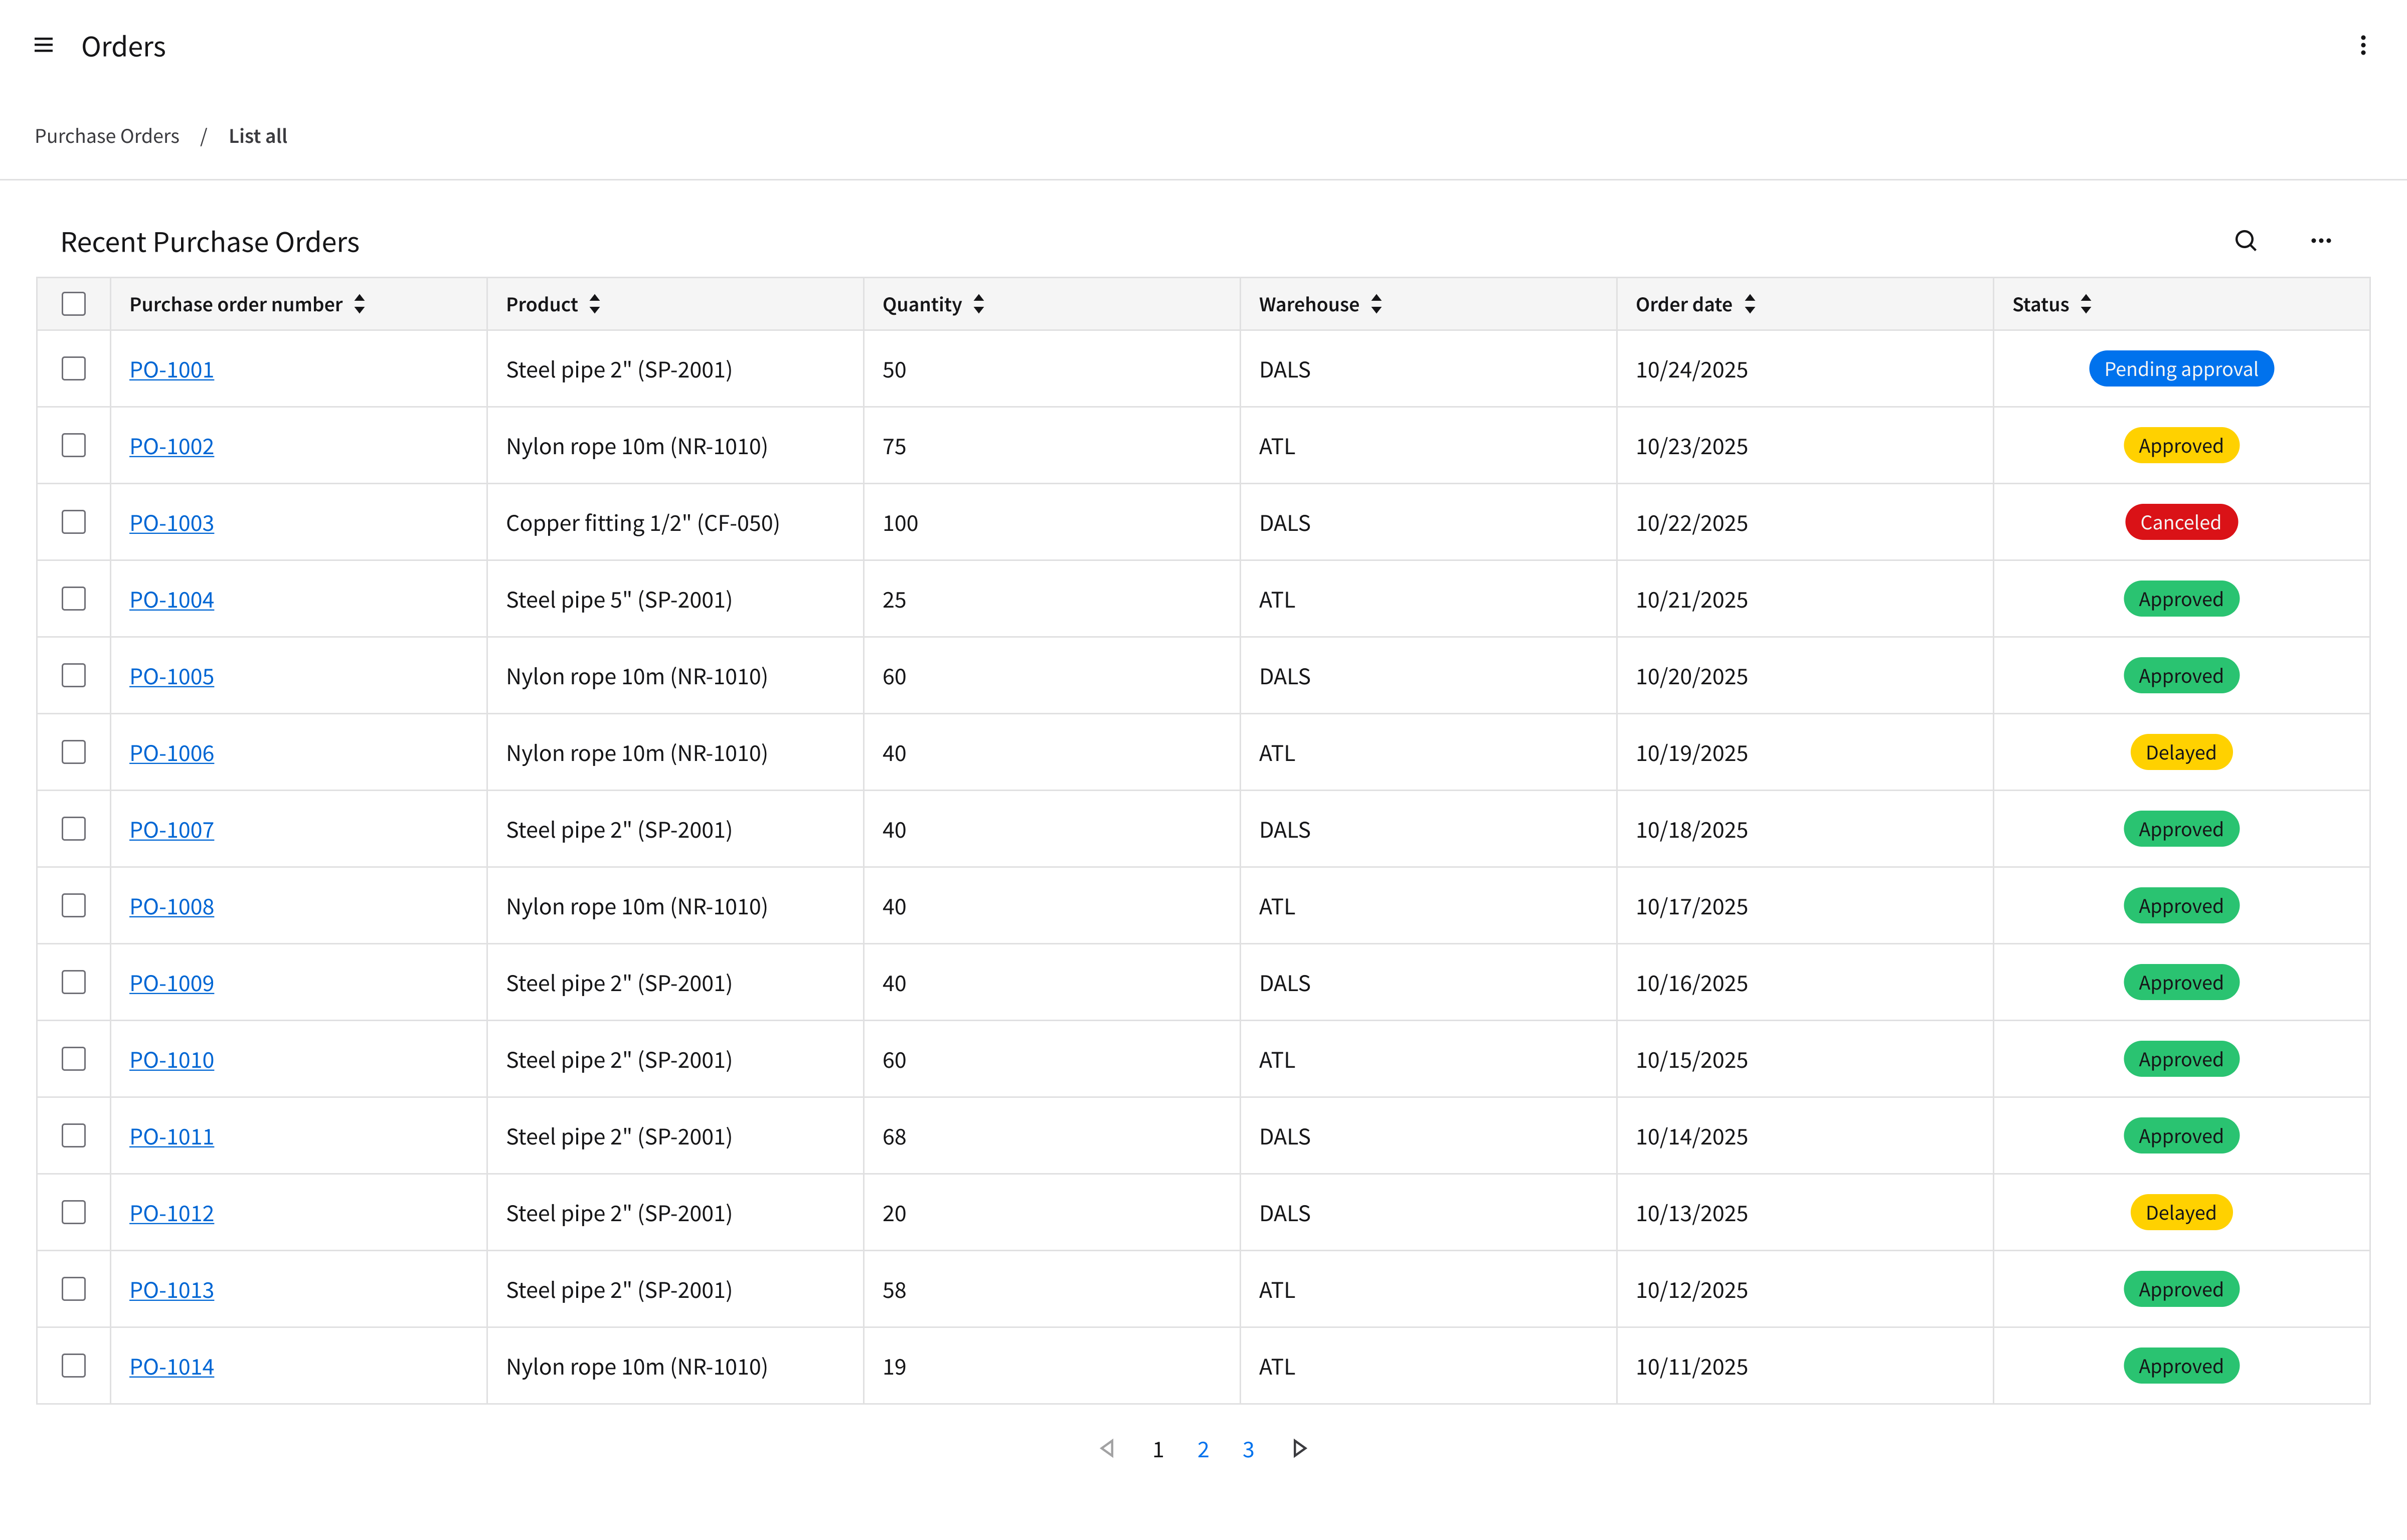Open the table's horizontal ellipsis options
This screenshot has width=2407, height=1540.
[x=2320, y=241]
